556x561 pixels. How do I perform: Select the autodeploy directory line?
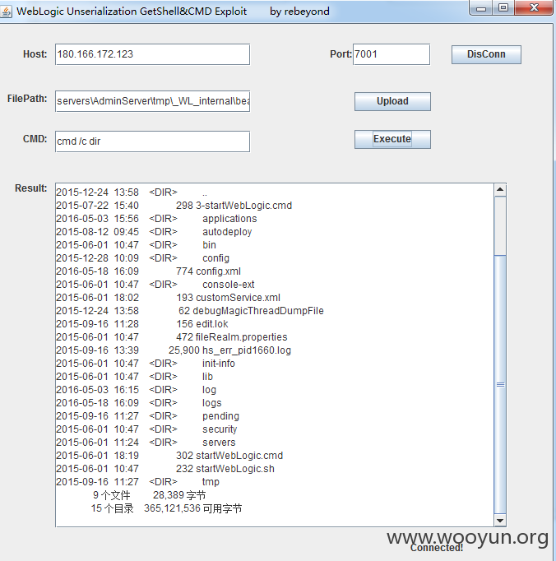click(x=154, y=232)
